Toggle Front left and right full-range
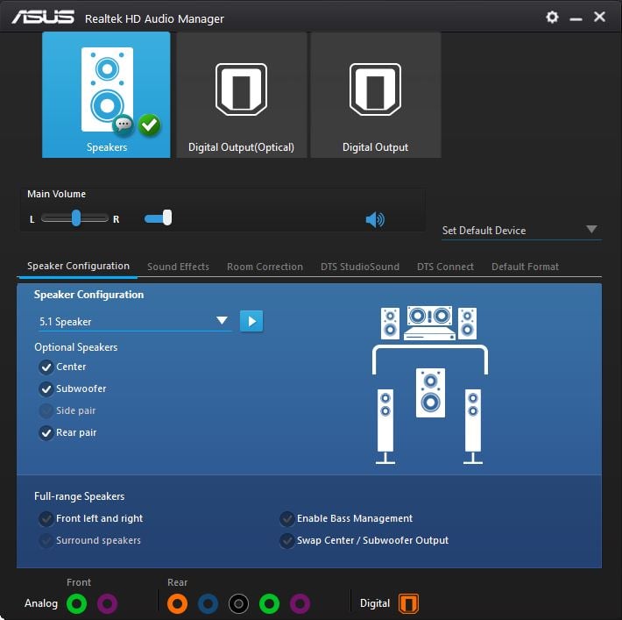The height and width of the screenshot is (620, 622). [x=46, y=519]
